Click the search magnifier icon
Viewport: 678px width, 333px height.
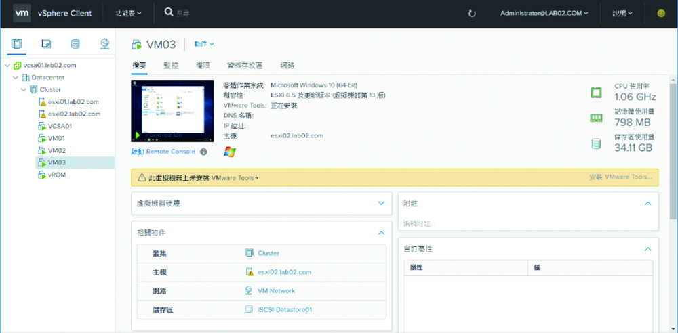pos(169,13)
